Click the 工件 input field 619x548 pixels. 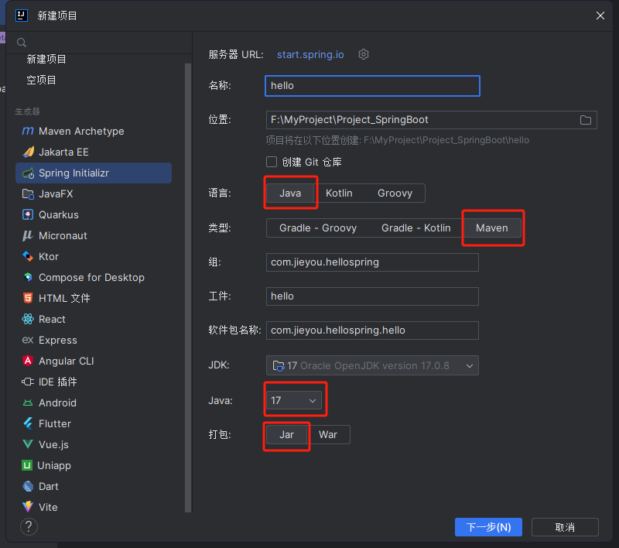click(372, 296)
